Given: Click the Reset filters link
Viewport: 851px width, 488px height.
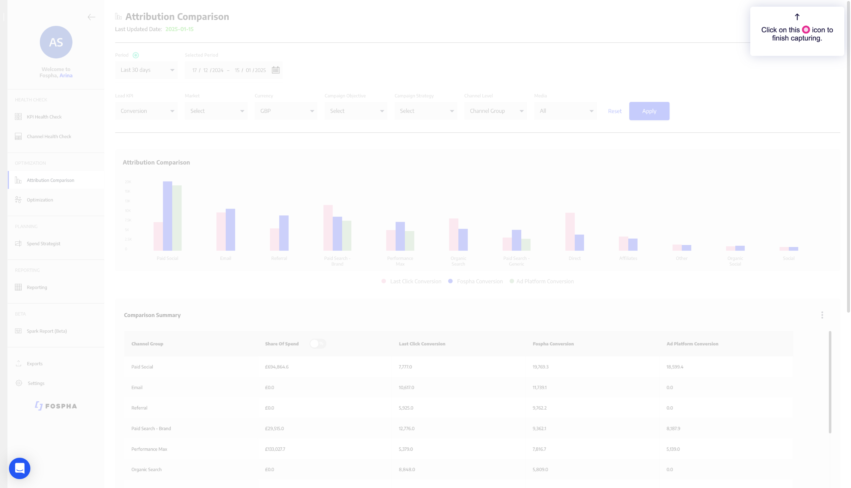Looking at the screenshot, I should [x=614, y=111].
